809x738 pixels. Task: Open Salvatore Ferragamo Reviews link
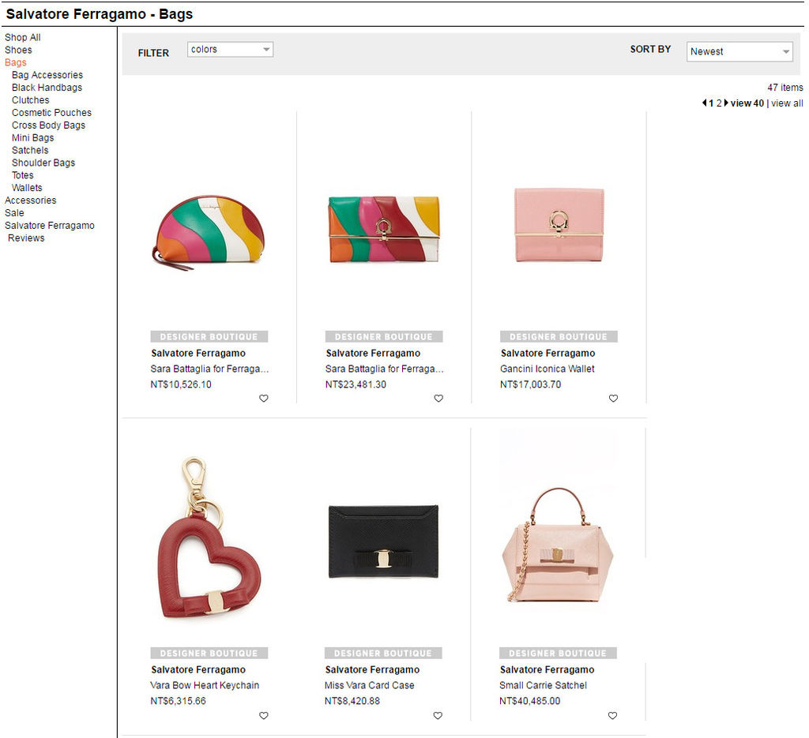point(50,232)
